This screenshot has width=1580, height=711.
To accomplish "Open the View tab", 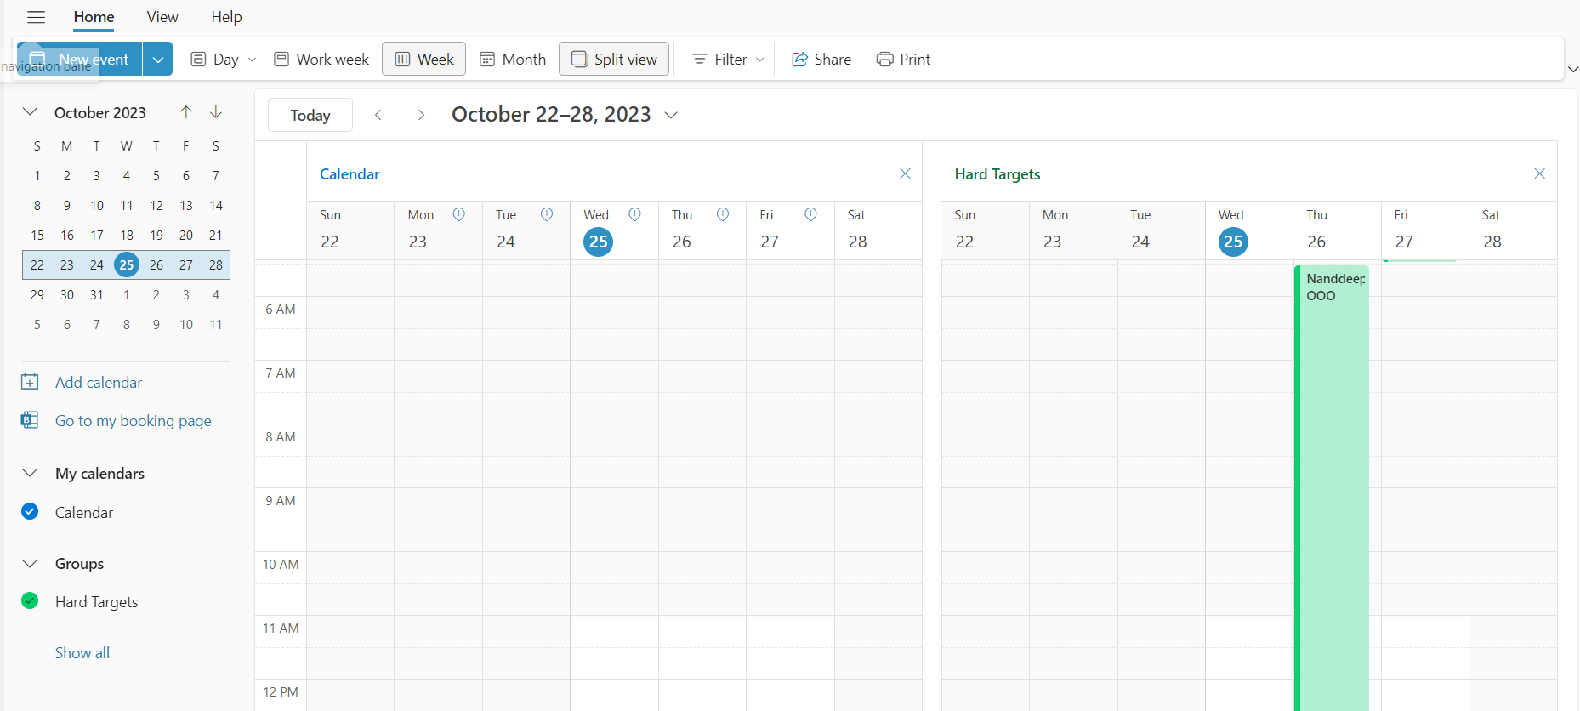I will click(162, 17).
